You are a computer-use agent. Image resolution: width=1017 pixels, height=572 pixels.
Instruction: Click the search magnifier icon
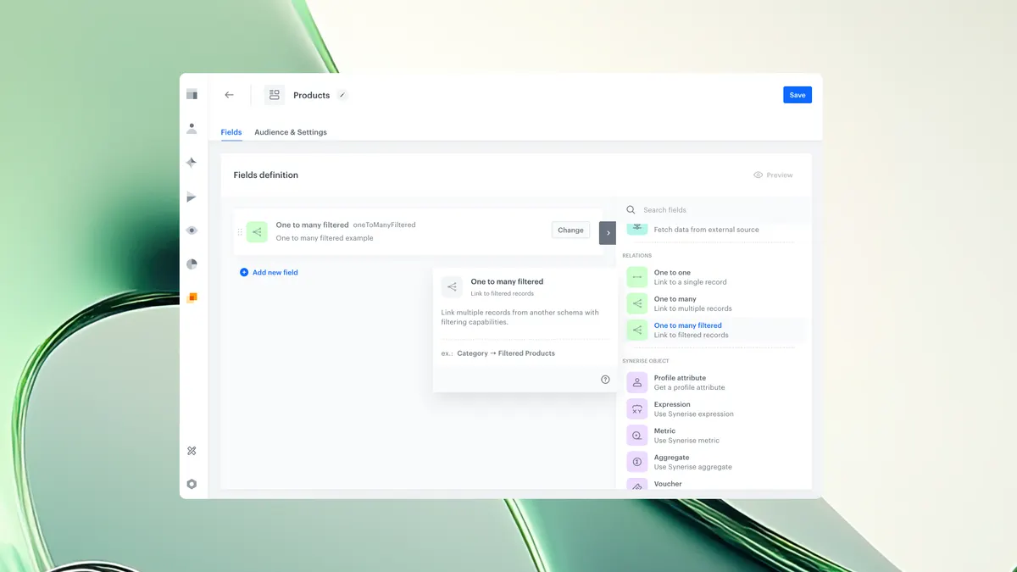pyautogui.click(x=631, y=210)
